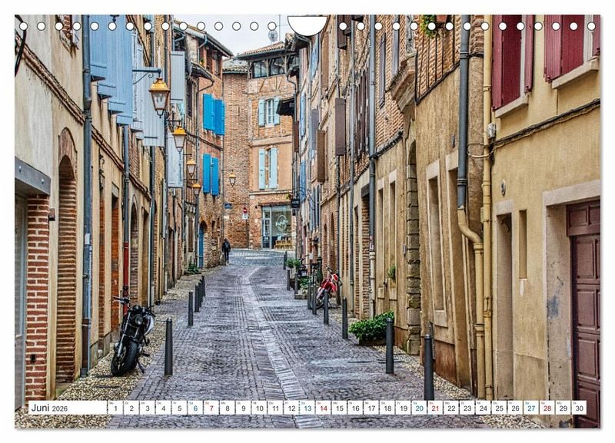Select day 1 in the calendar strip
Image resolution: width=615 pixels, height=443 pixels.
[x=115, y=408]
